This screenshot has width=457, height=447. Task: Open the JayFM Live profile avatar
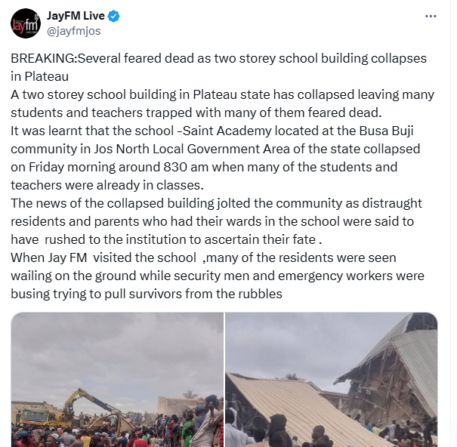26,23
